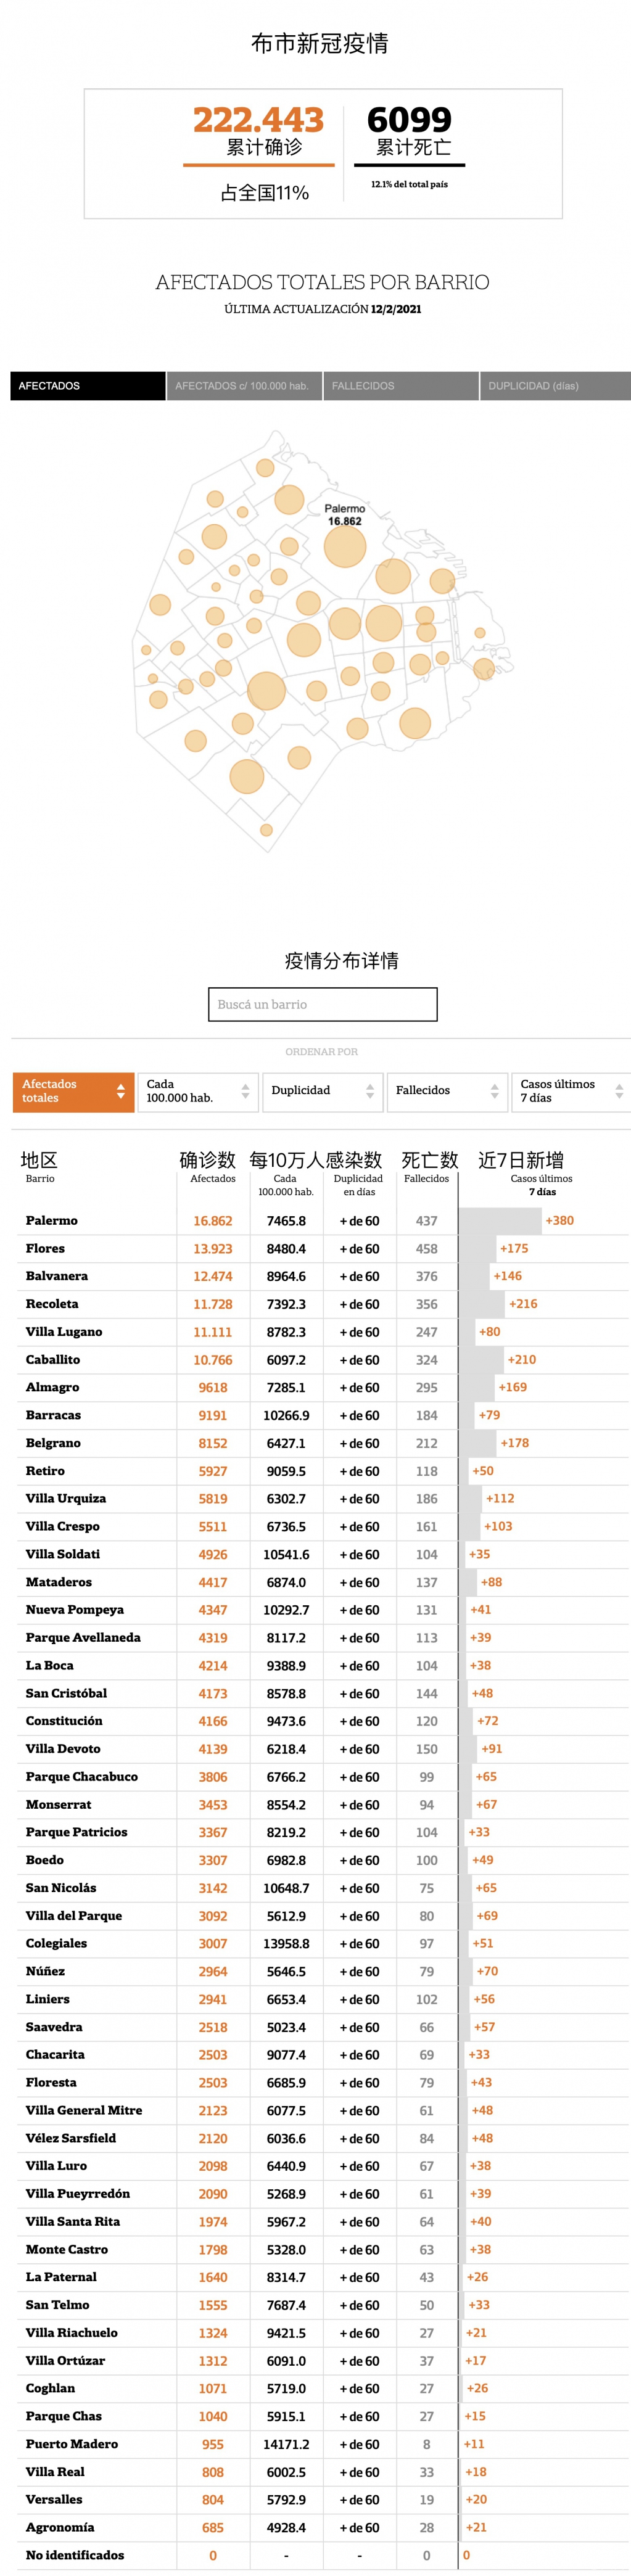The width and height of the screenshot is (631, 2576).
Task: Click Villa Lugano's 11.111 confirmed count
Action: tap(212, 1332)
